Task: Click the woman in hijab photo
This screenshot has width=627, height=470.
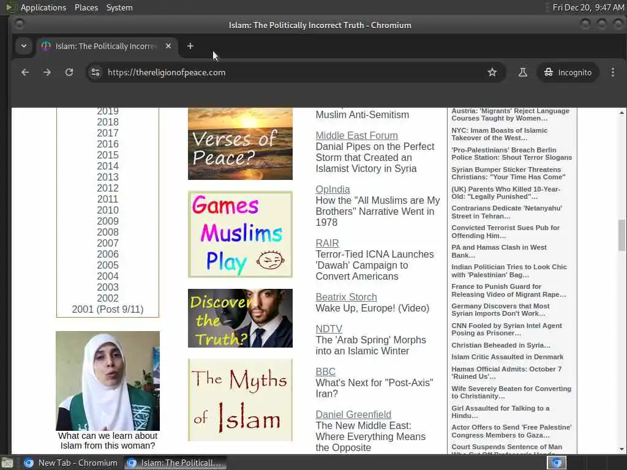Action: pos(108,381)
